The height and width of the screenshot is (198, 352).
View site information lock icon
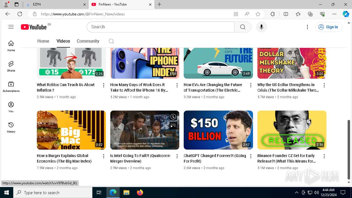tap(34, 14)
